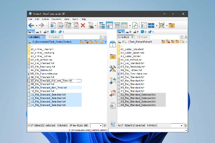Click the Copy files icon with green plus
215x143 pixels.
point(68,25)
